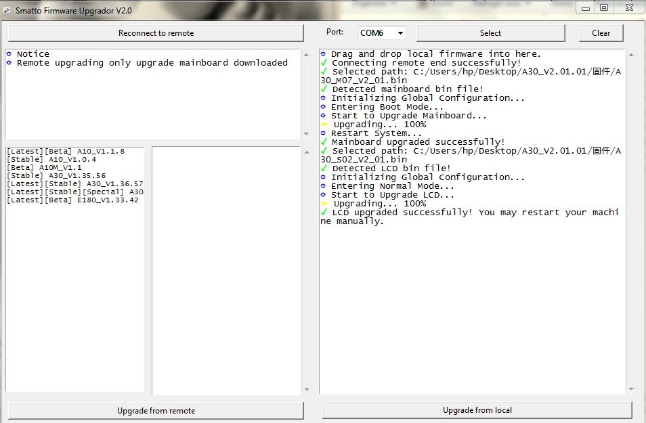646x423 pixels.
Task: Maximize the Smatto Firmware Upgrador window
Action: pyautogui.click(x=604, y=8)
